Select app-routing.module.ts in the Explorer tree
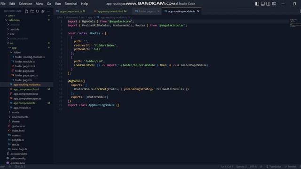Screen dimensions: 301x169 coord(27,84)
